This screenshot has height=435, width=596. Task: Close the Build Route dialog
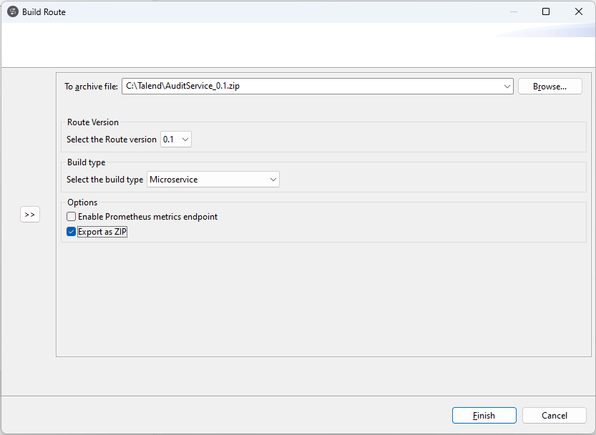[579, 11]
